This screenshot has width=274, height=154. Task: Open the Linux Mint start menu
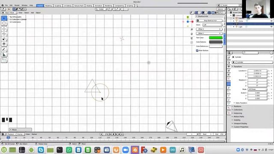4,150
